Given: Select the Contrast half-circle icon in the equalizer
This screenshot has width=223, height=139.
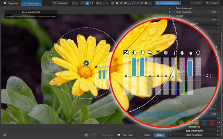Looking at the screenshot, I should [134, 52].
